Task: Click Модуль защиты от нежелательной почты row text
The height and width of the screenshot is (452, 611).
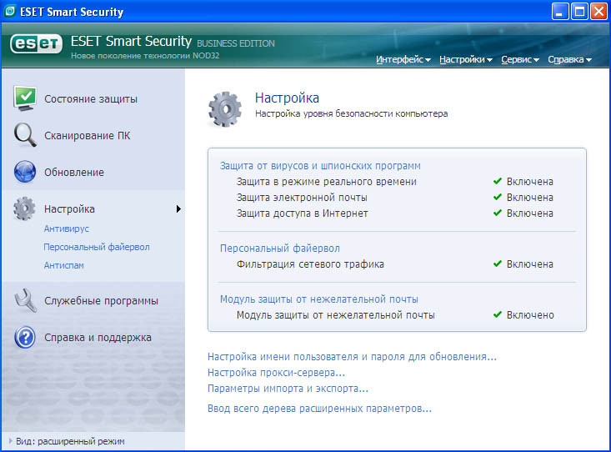Action: click(x=335, y=315)
